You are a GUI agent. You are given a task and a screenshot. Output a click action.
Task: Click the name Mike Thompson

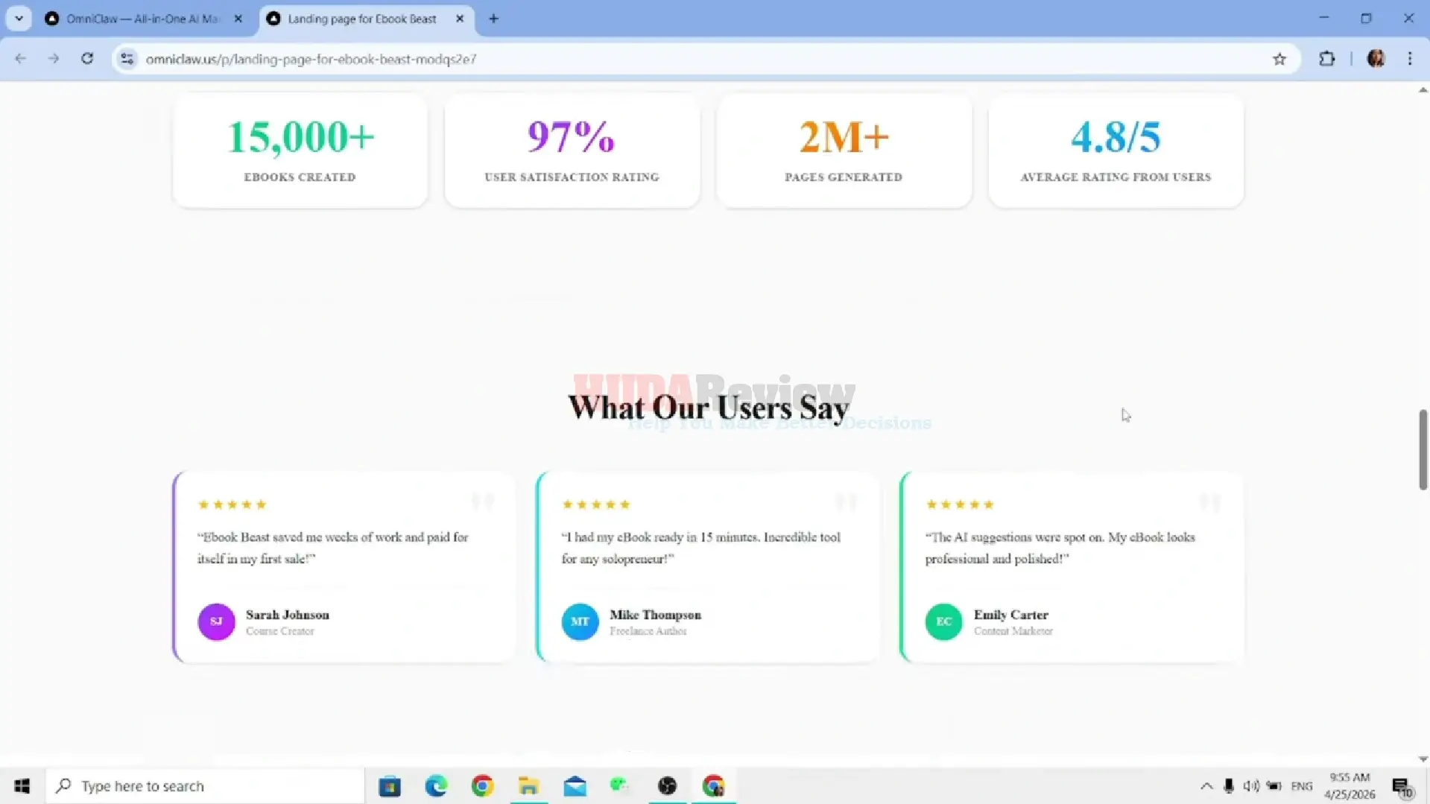[x=656, y=615]
